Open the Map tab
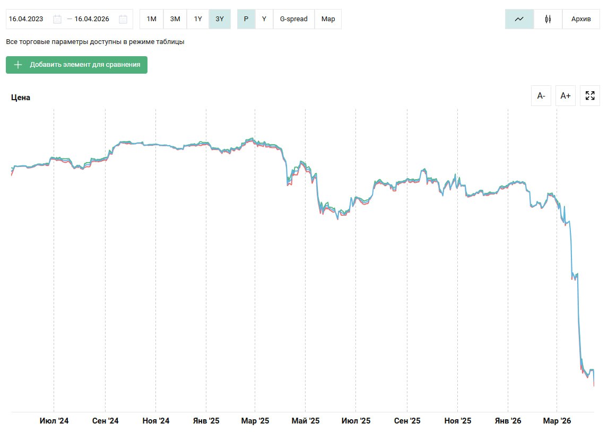 click(x=328, y=19)
